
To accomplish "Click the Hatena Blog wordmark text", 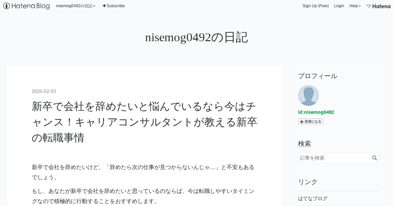I will pos(30,6).
